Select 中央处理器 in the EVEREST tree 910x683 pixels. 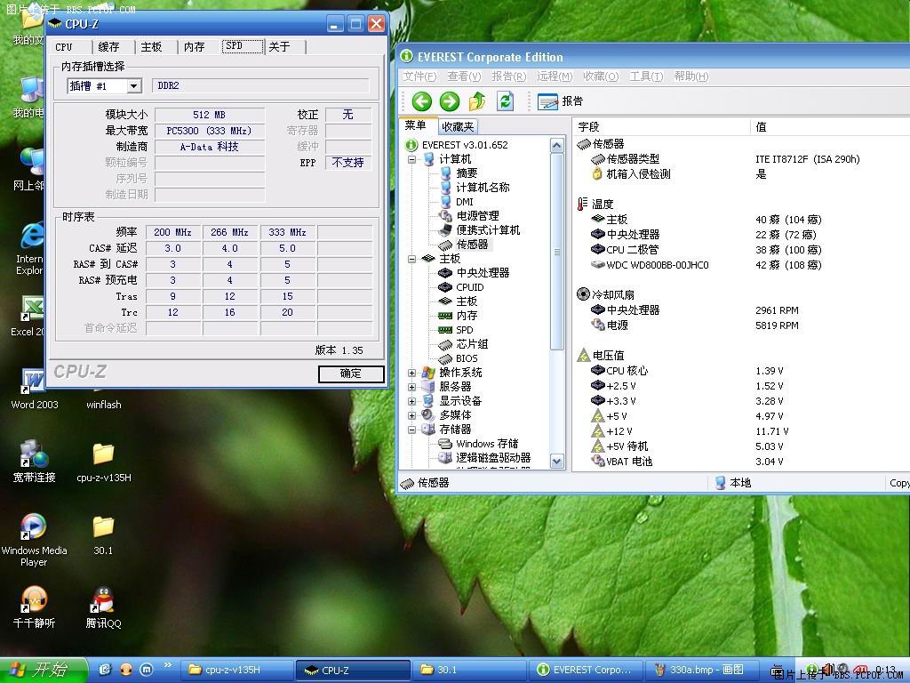(x=483, y=273)
